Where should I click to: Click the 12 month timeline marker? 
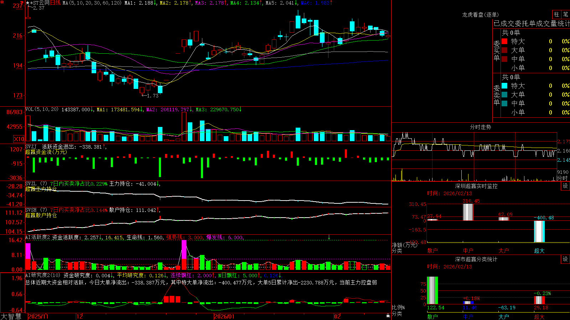80,316
